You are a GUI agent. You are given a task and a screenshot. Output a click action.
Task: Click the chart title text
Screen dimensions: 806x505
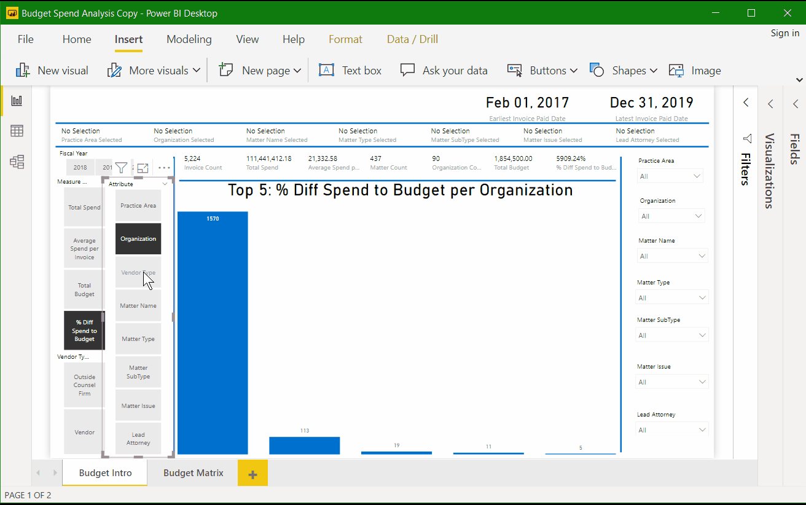pyautogui.click(x=401, y=190)
